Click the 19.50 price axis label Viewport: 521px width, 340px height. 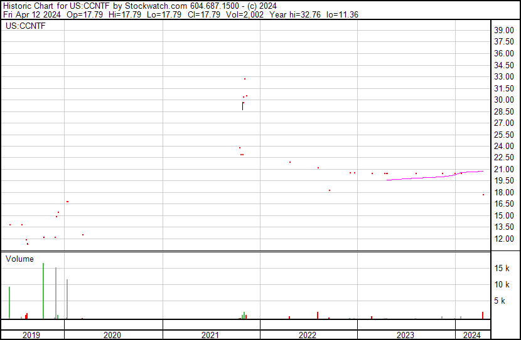click(504, 180)
